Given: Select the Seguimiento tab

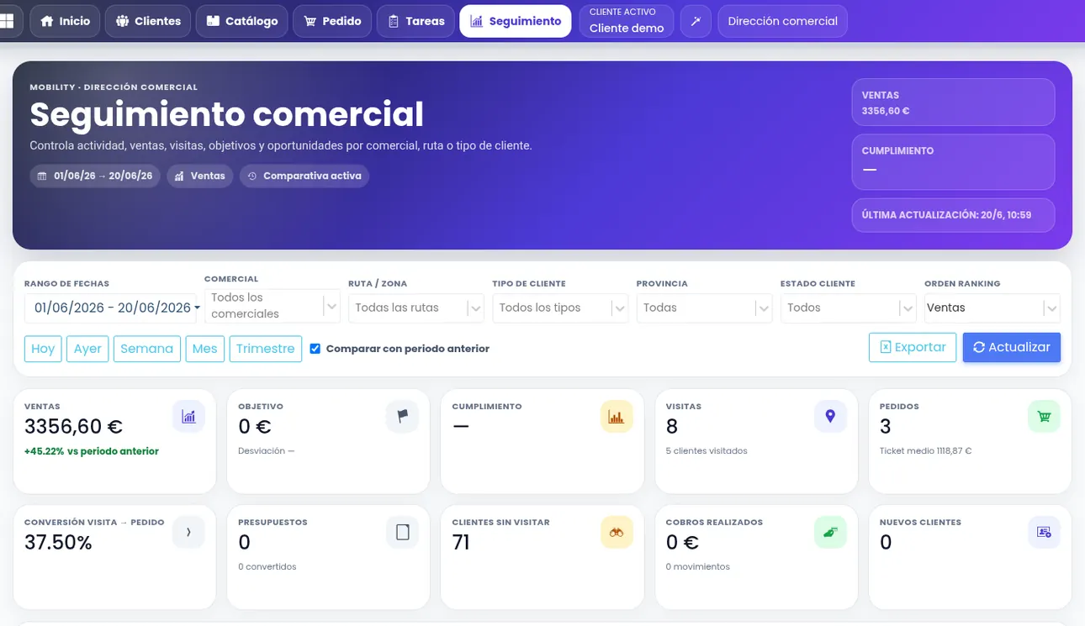Looking at the screenshot, I should coord(516,21).
